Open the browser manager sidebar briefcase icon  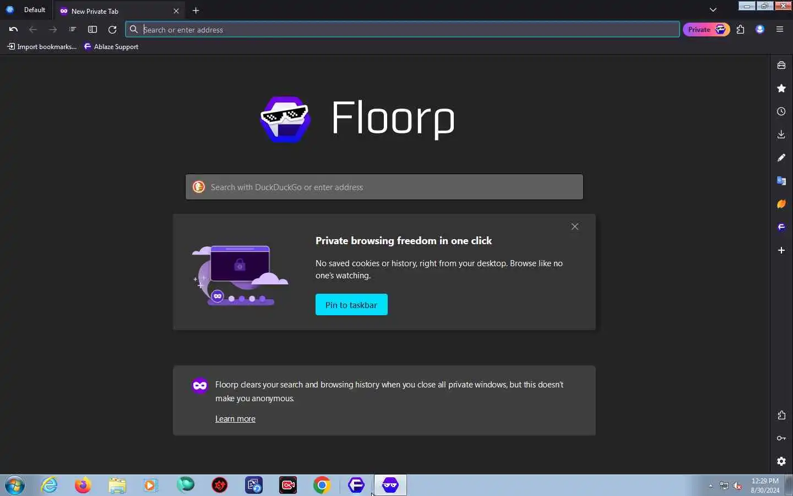[781, 65]
